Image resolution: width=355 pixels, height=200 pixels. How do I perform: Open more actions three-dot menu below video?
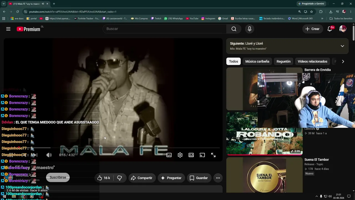[x=218, y=178]
